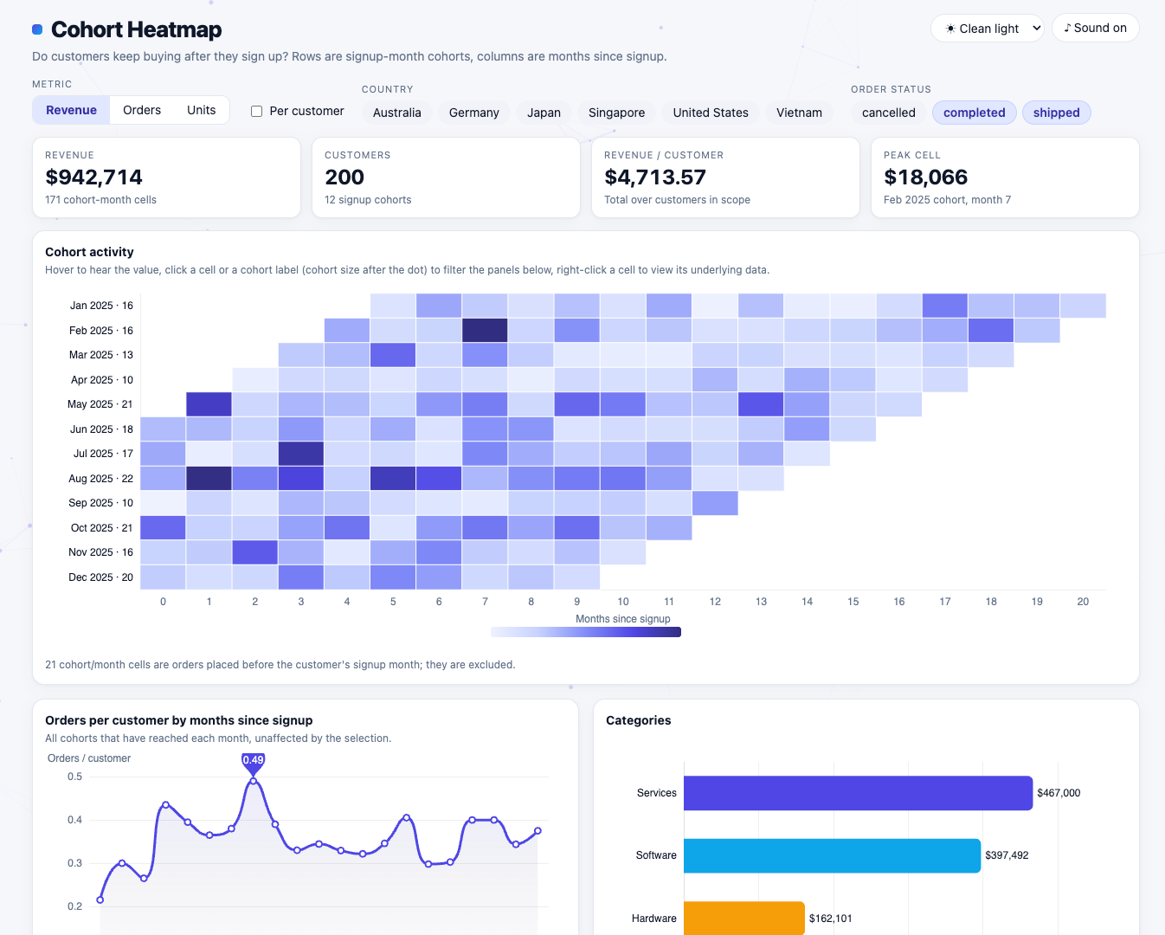Click the Peak Cell $18,066 card
The height and width of the screenshot is (935, 1165).
tap(1005, 177)
